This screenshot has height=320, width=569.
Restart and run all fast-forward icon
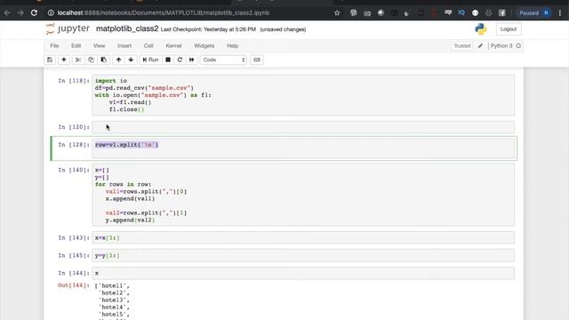(x=192, y=60)
